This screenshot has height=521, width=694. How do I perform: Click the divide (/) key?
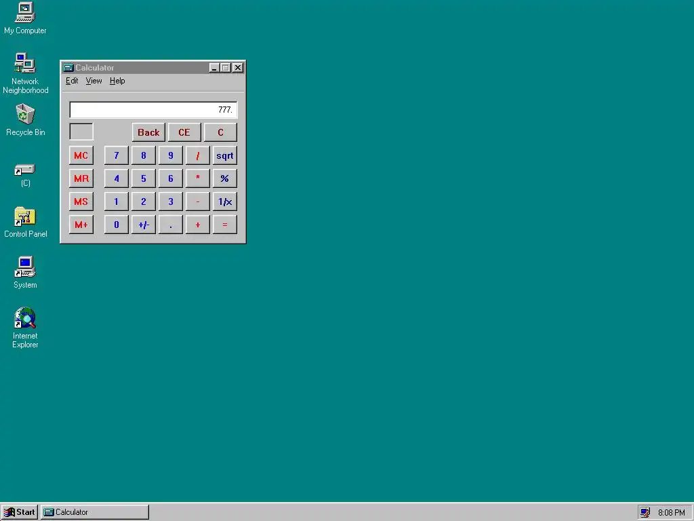198,155
